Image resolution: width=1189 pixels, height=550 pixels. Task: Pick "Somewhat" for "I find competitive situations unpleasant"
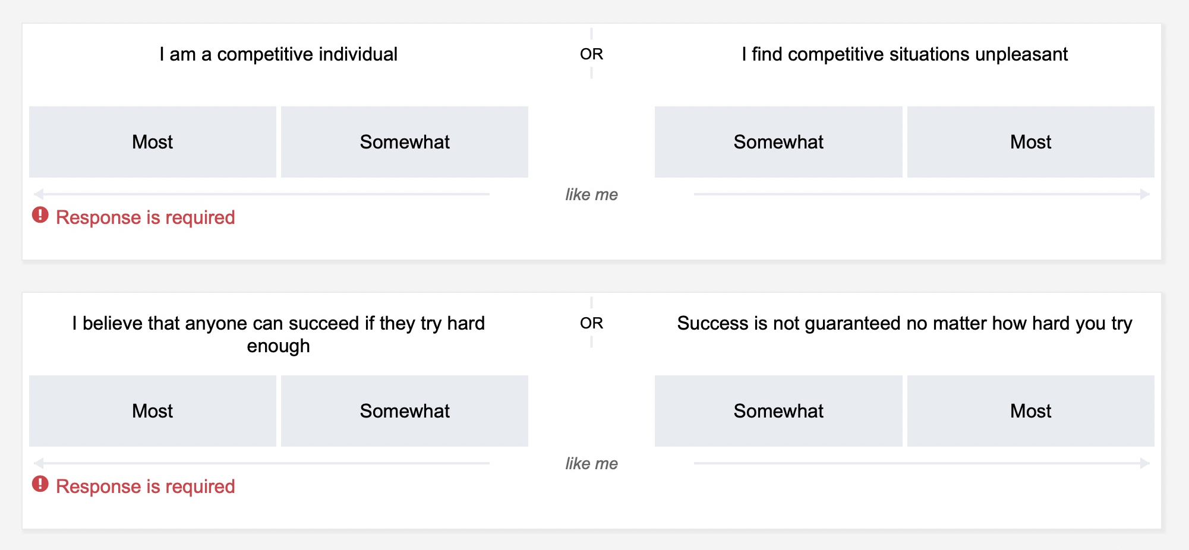778,142
